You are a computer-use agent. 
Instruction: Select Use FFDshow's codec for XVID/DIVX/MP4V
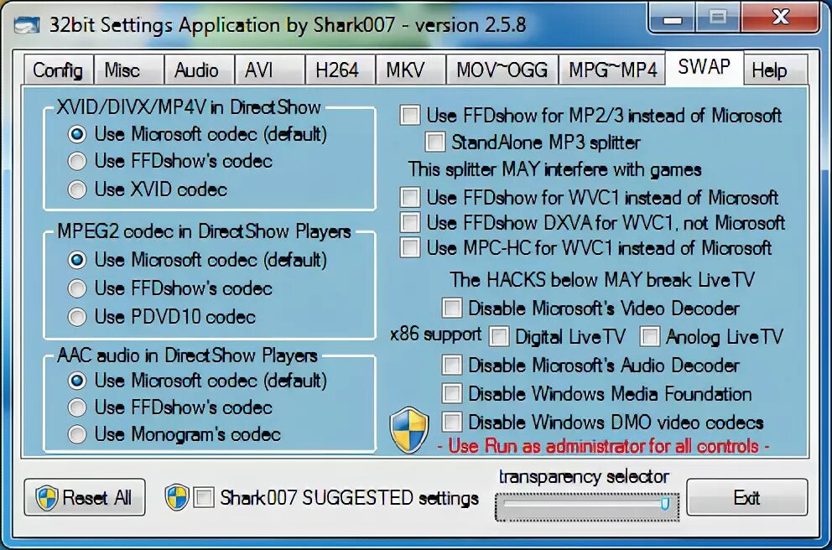pyautogui.click(x=170, y=161)
